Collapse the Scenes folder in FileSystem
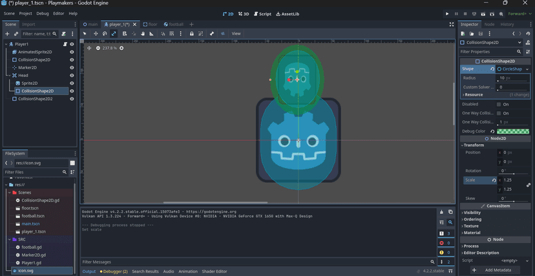This screenshot has width=535, height=276. (x=9, y=193)
